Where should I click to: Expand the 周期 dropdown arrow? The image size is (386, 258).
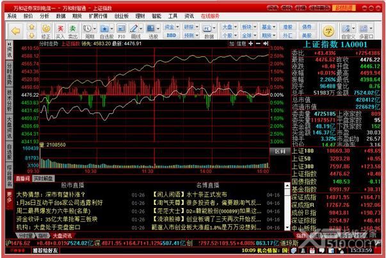95,29
